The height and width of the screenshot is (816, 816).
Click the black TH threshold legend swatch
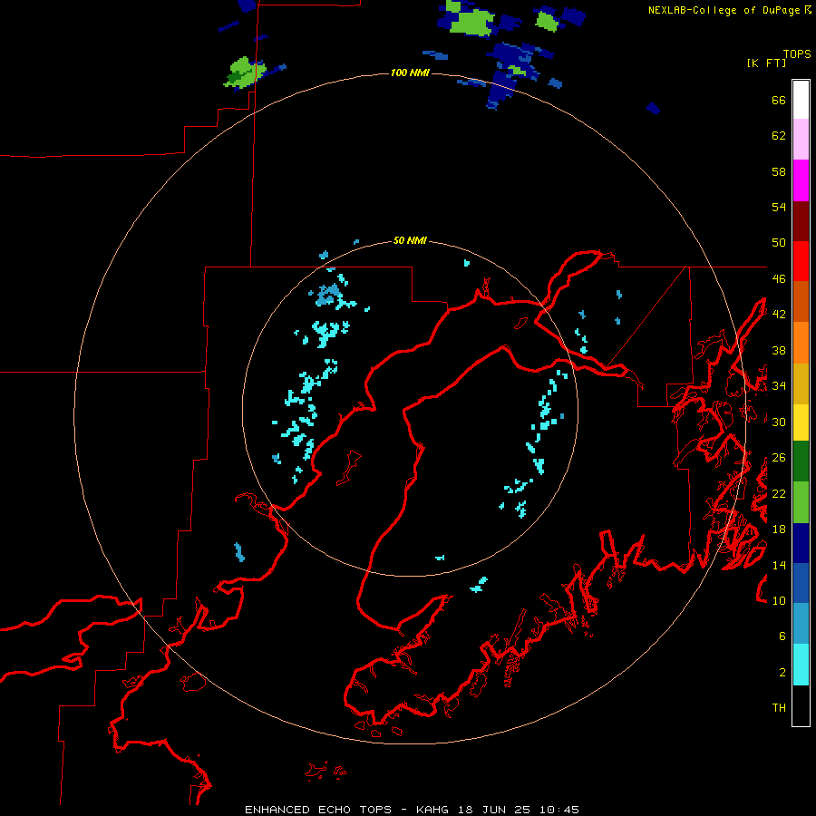pyautogui.click(x=801, y=705)
